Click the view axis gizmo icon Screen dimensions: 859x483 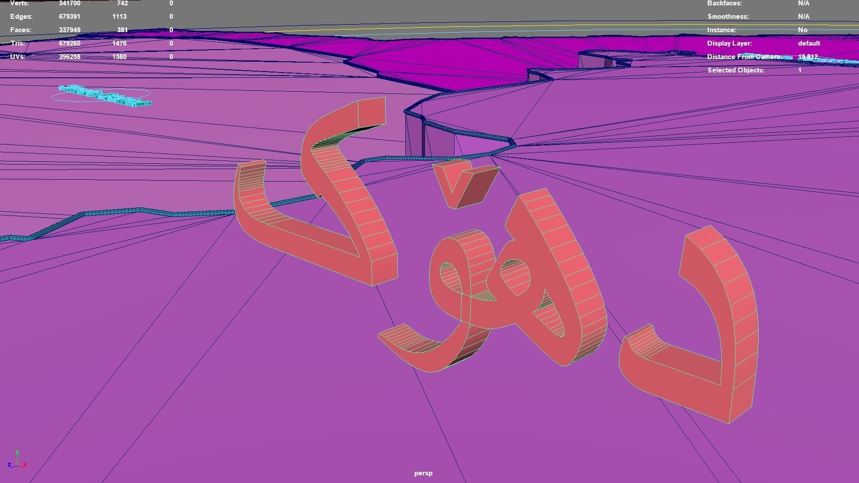pyautogui.click(x=17, y=461)
